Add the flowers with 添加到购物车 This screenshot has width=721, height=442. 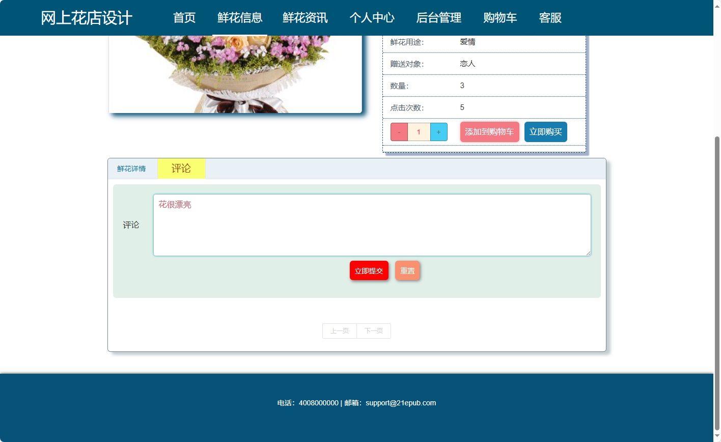coord(489,131)
